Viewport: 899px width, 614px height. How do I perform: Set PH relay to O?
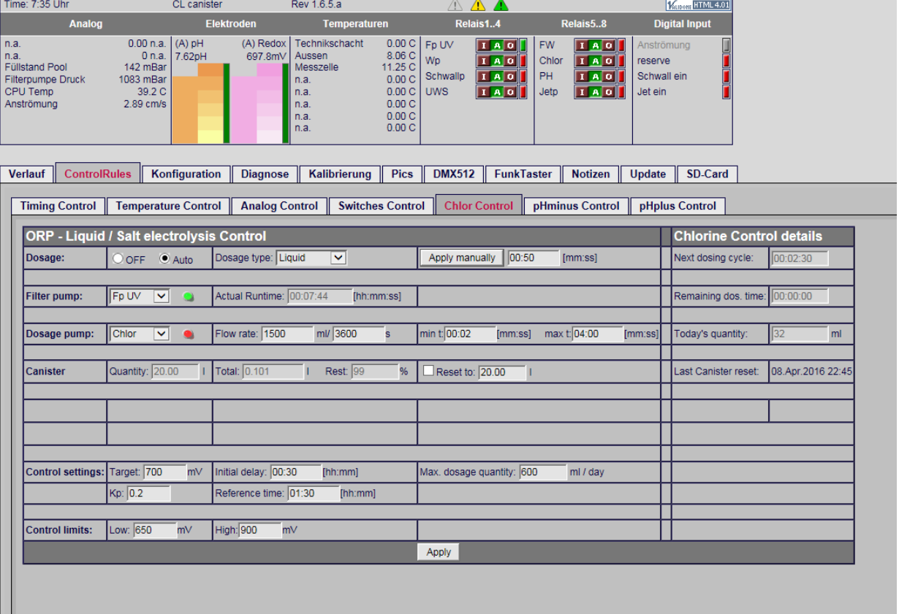(608, 76)
